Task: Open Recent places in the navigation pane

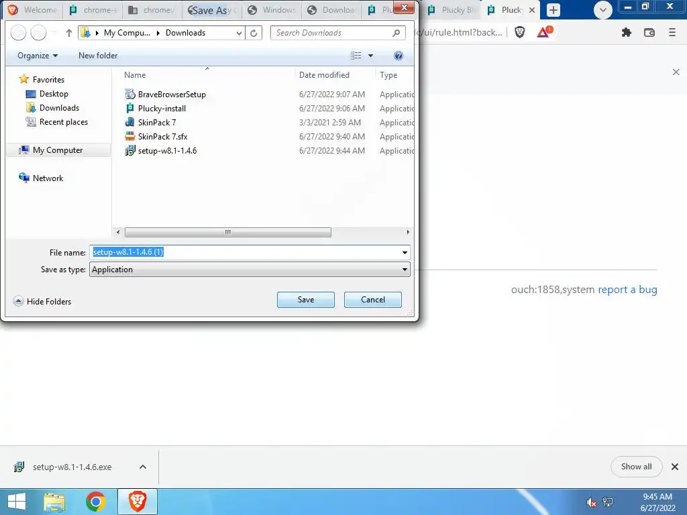Action: point(57,122)
